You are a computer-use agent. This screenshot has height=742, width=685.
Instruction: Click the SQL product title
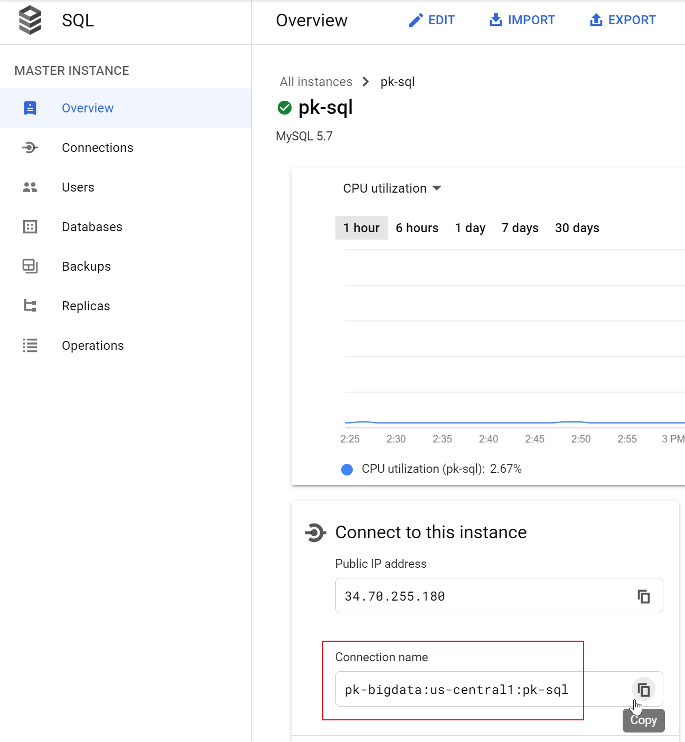click(x=78, y=20)
